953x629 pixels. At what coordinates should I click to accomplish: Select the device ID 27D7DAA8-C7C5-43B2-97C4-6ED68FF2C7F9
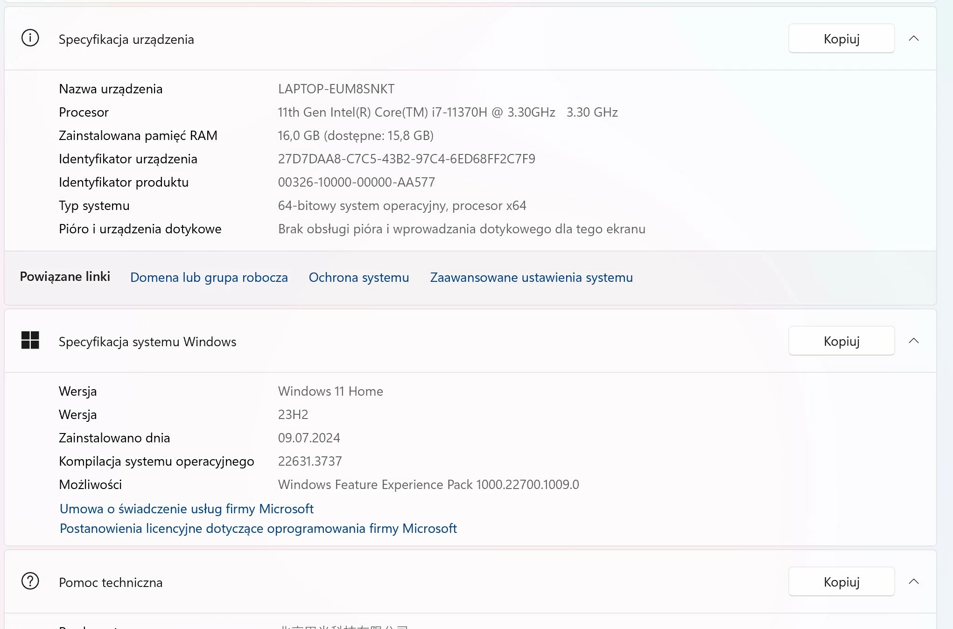406,159
